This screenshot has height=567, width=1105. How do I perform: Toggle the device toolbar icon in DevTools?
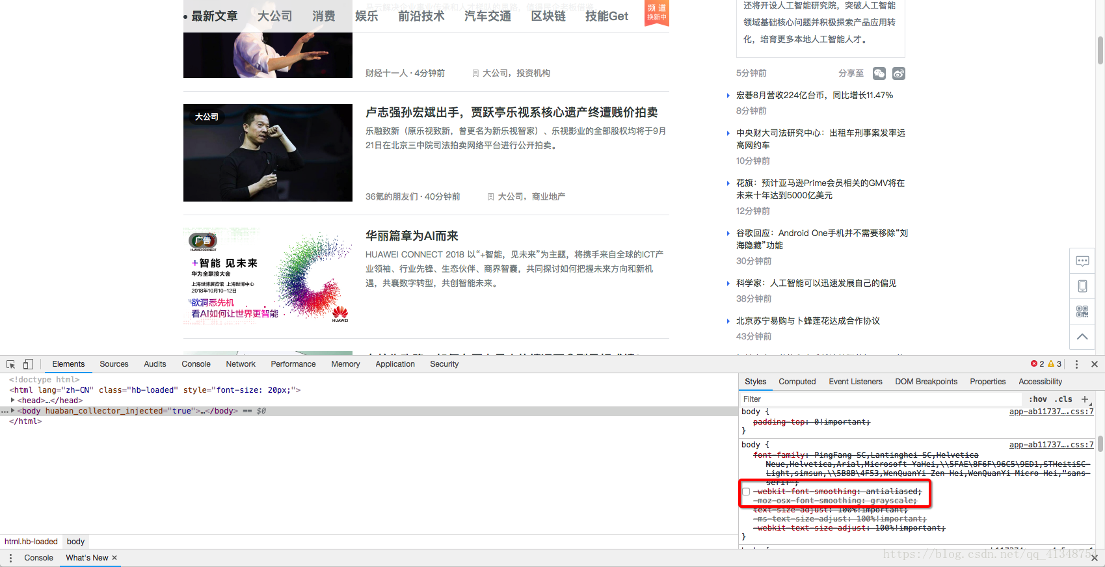28,364
